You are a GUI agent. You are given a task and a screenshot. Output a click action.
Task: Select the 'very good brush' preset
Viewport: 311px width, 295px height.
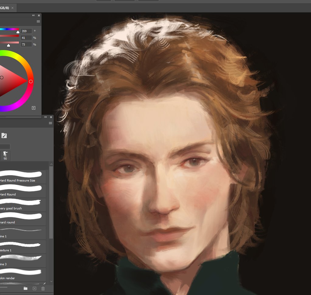pyautogui.click(x=23, y=205)
